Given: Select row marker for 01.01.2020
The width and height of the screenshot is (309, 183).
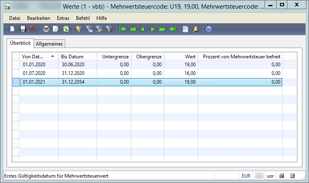Looking at the screenshot, I should tap(16, 65).
